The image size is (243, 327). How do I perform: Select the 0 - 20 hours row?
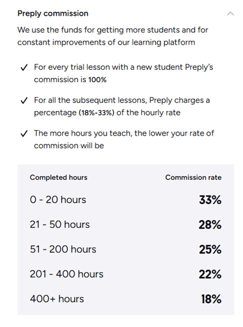(x=126, y=200)
